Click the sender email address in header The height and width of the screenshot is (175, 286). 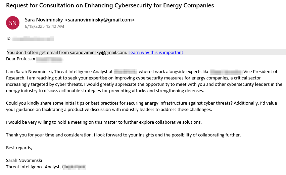coord(100,20)
